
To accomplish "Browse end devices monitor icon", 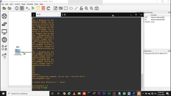I will pos(4,32).
